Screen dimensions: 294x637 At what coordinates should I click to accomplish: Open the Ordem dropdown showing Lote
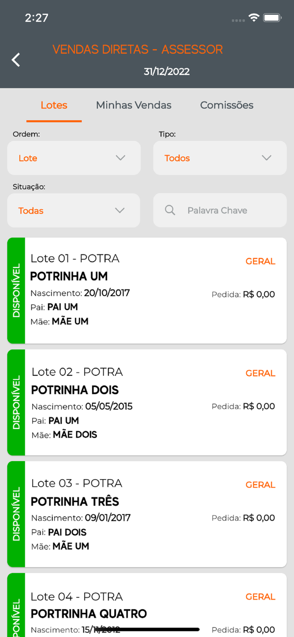tap(74, 158)
